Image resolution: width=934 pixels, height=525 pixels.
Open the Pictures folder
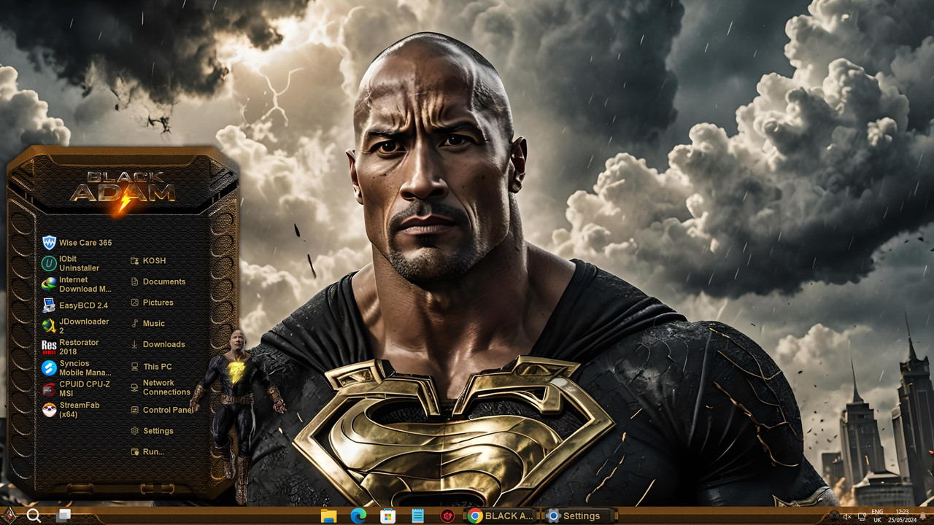coord(153,303)
